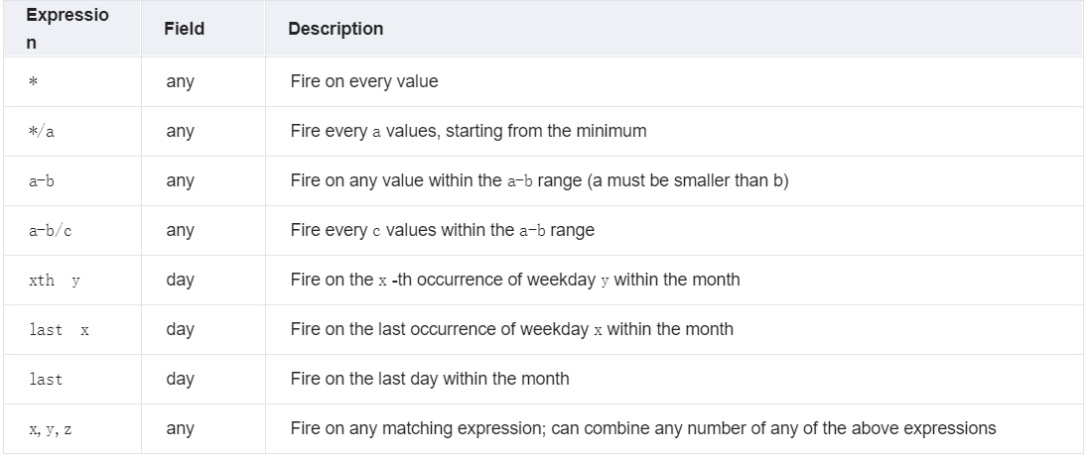Select the a-b/c expression cell
This screenshot has height=458, width=1088.
[50, 231]
